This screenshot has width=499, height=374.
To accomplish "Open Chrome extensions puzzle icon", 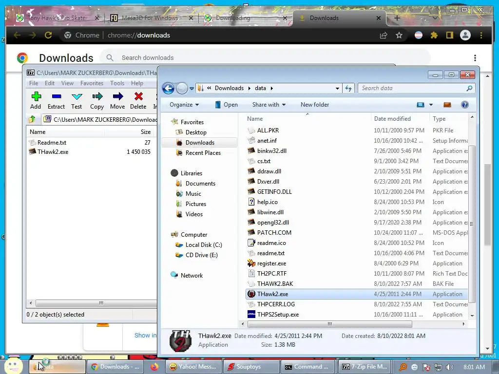I will [434, 35].
